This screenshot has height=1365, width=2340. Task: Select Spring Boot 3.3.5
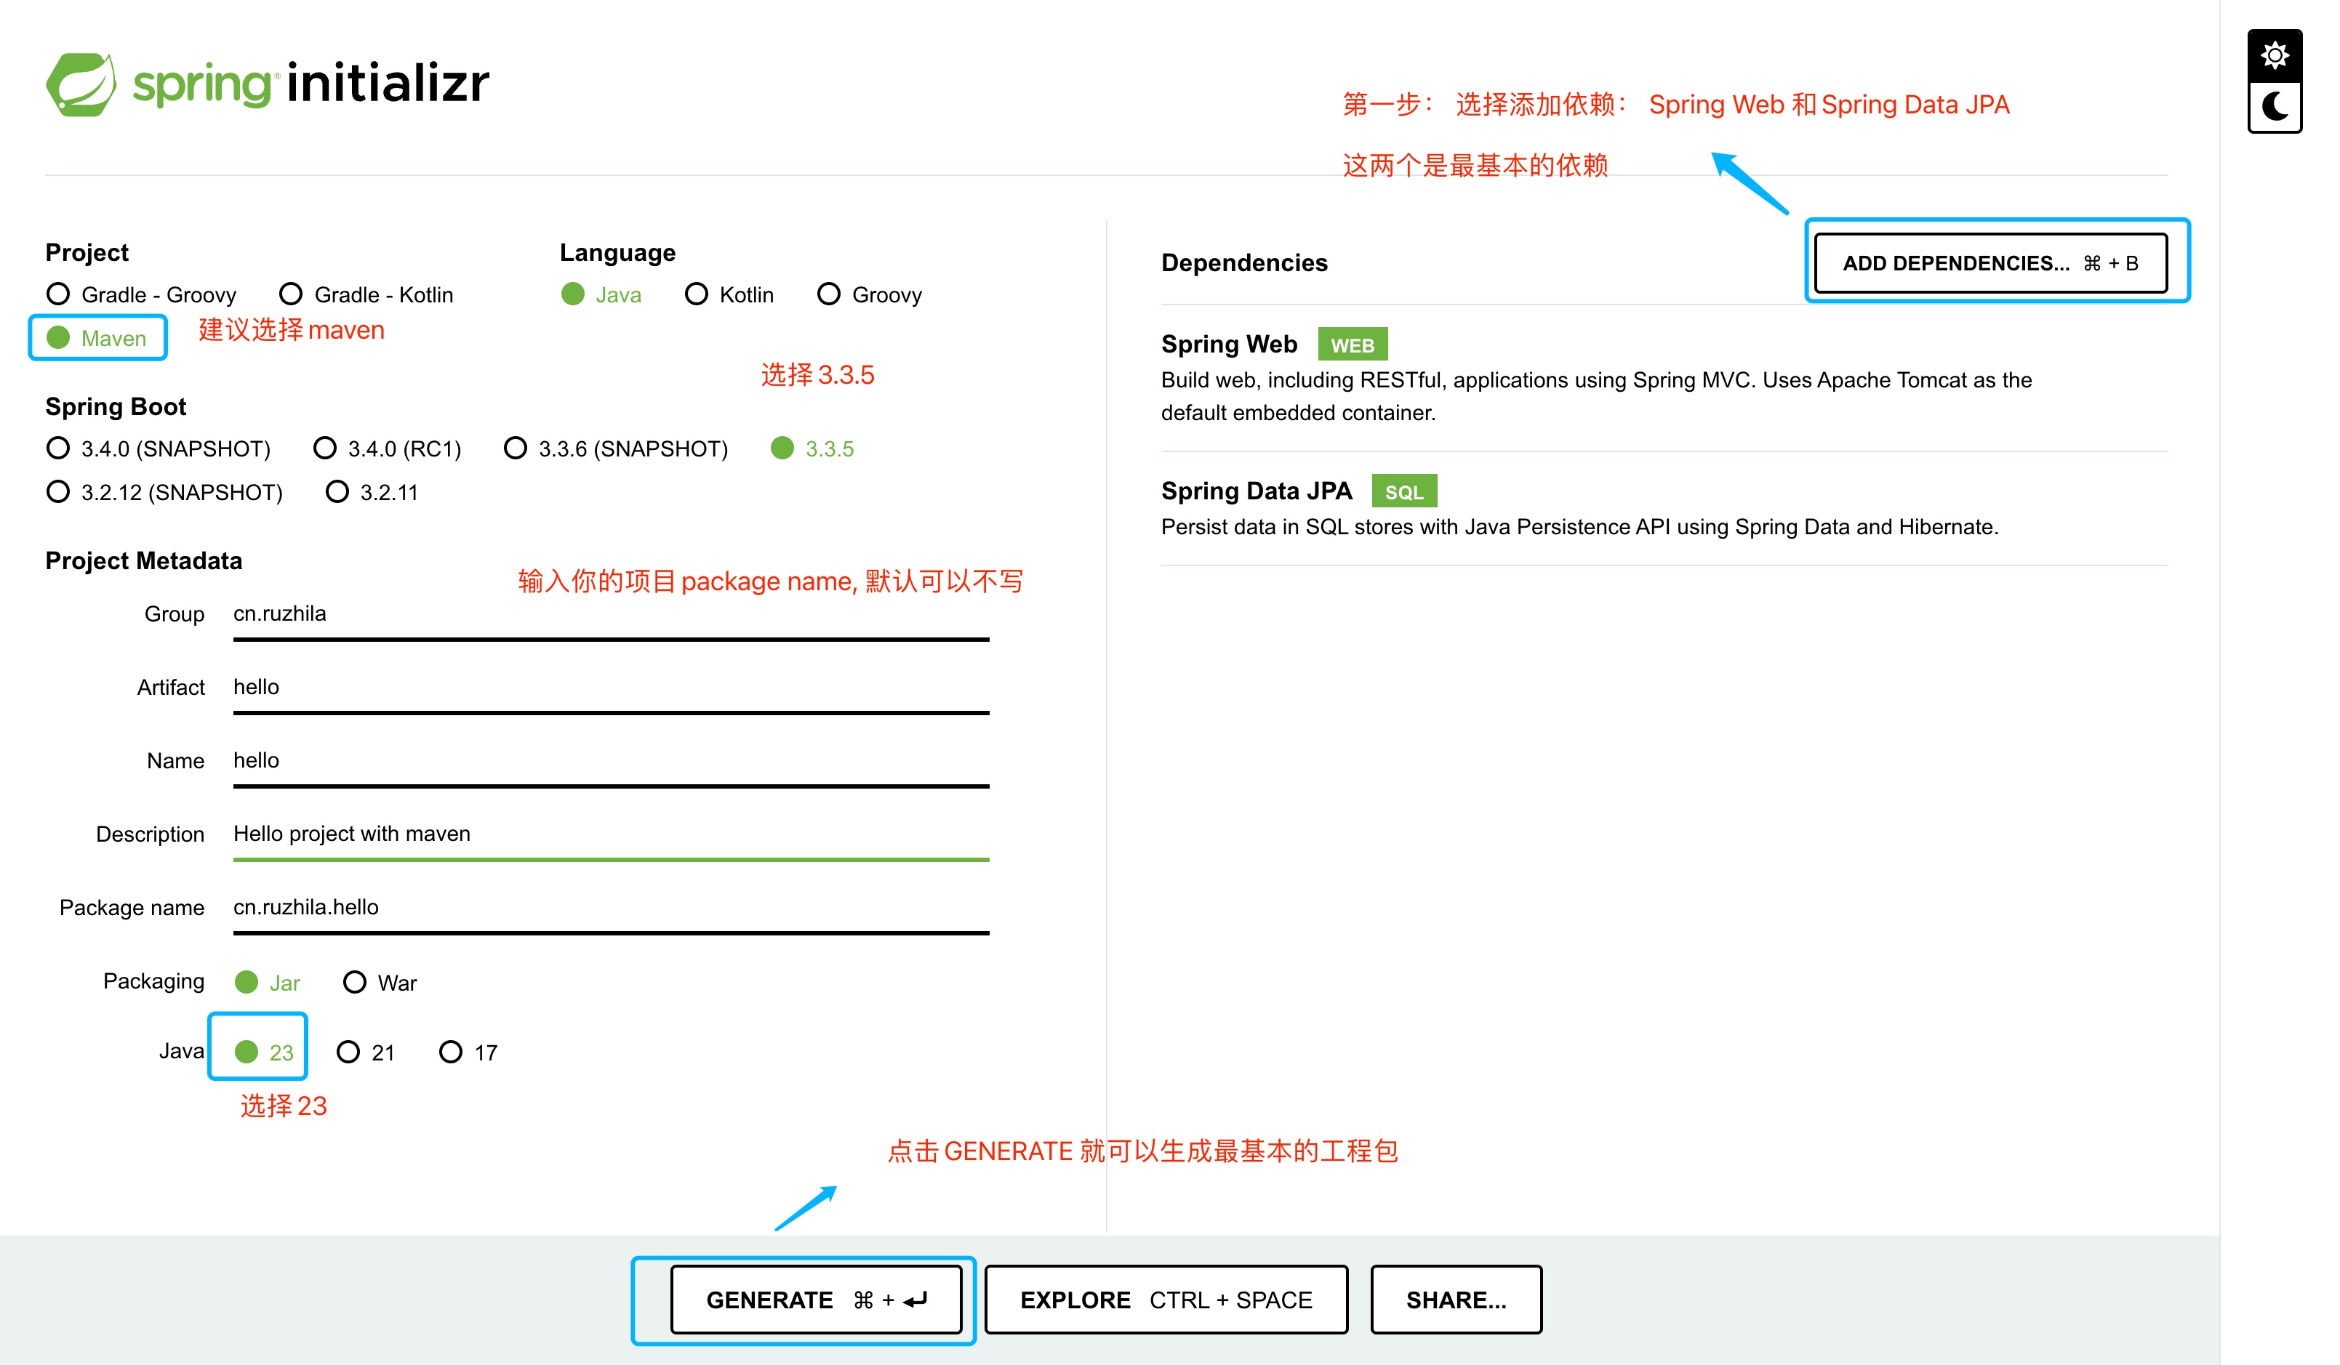[x=812, y=448]
